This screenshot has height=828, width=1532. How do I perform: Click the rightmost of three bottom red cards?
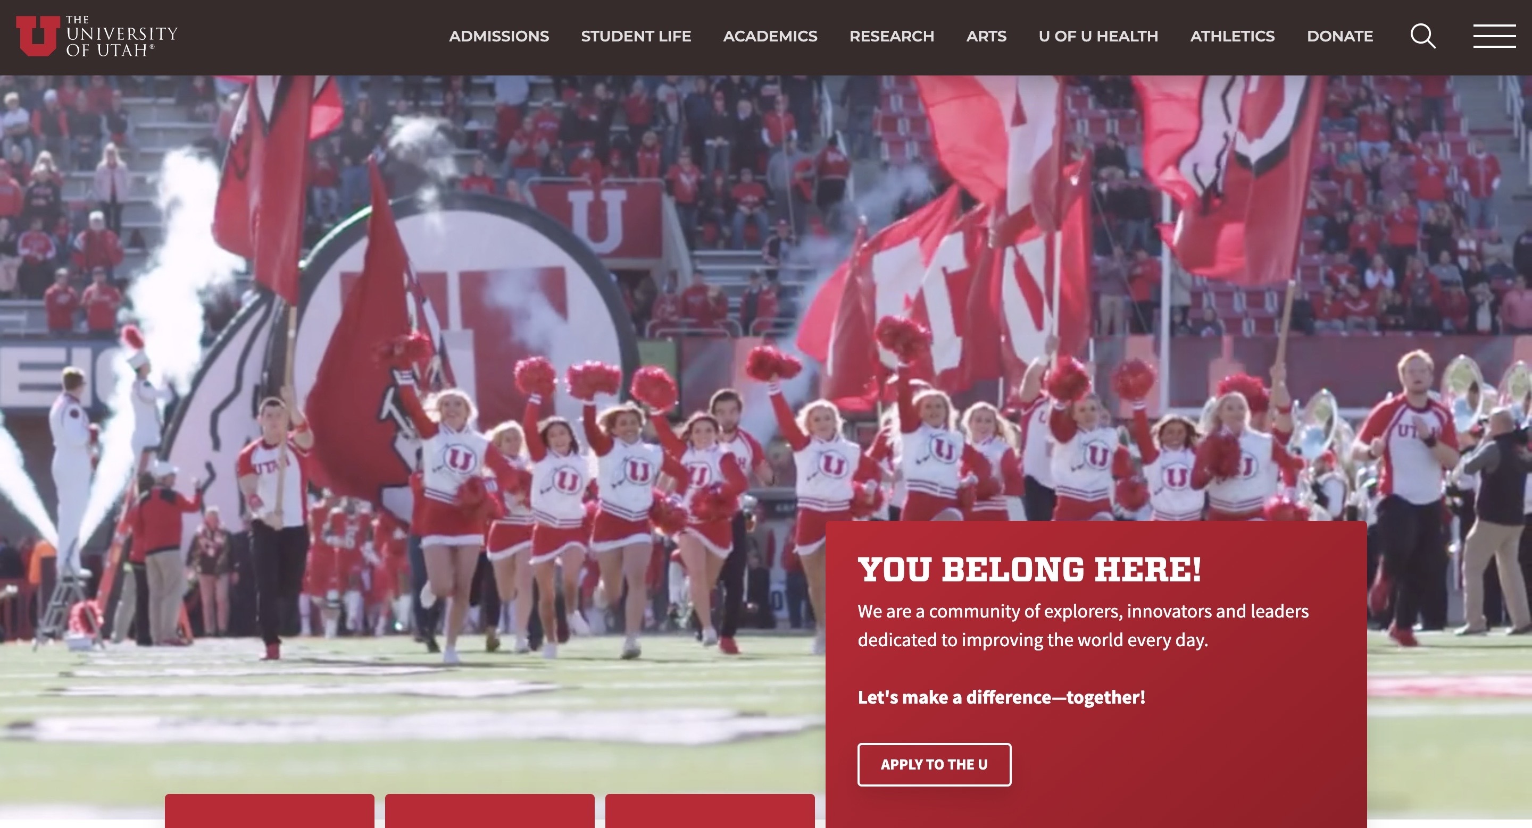[x=710, y=811]
